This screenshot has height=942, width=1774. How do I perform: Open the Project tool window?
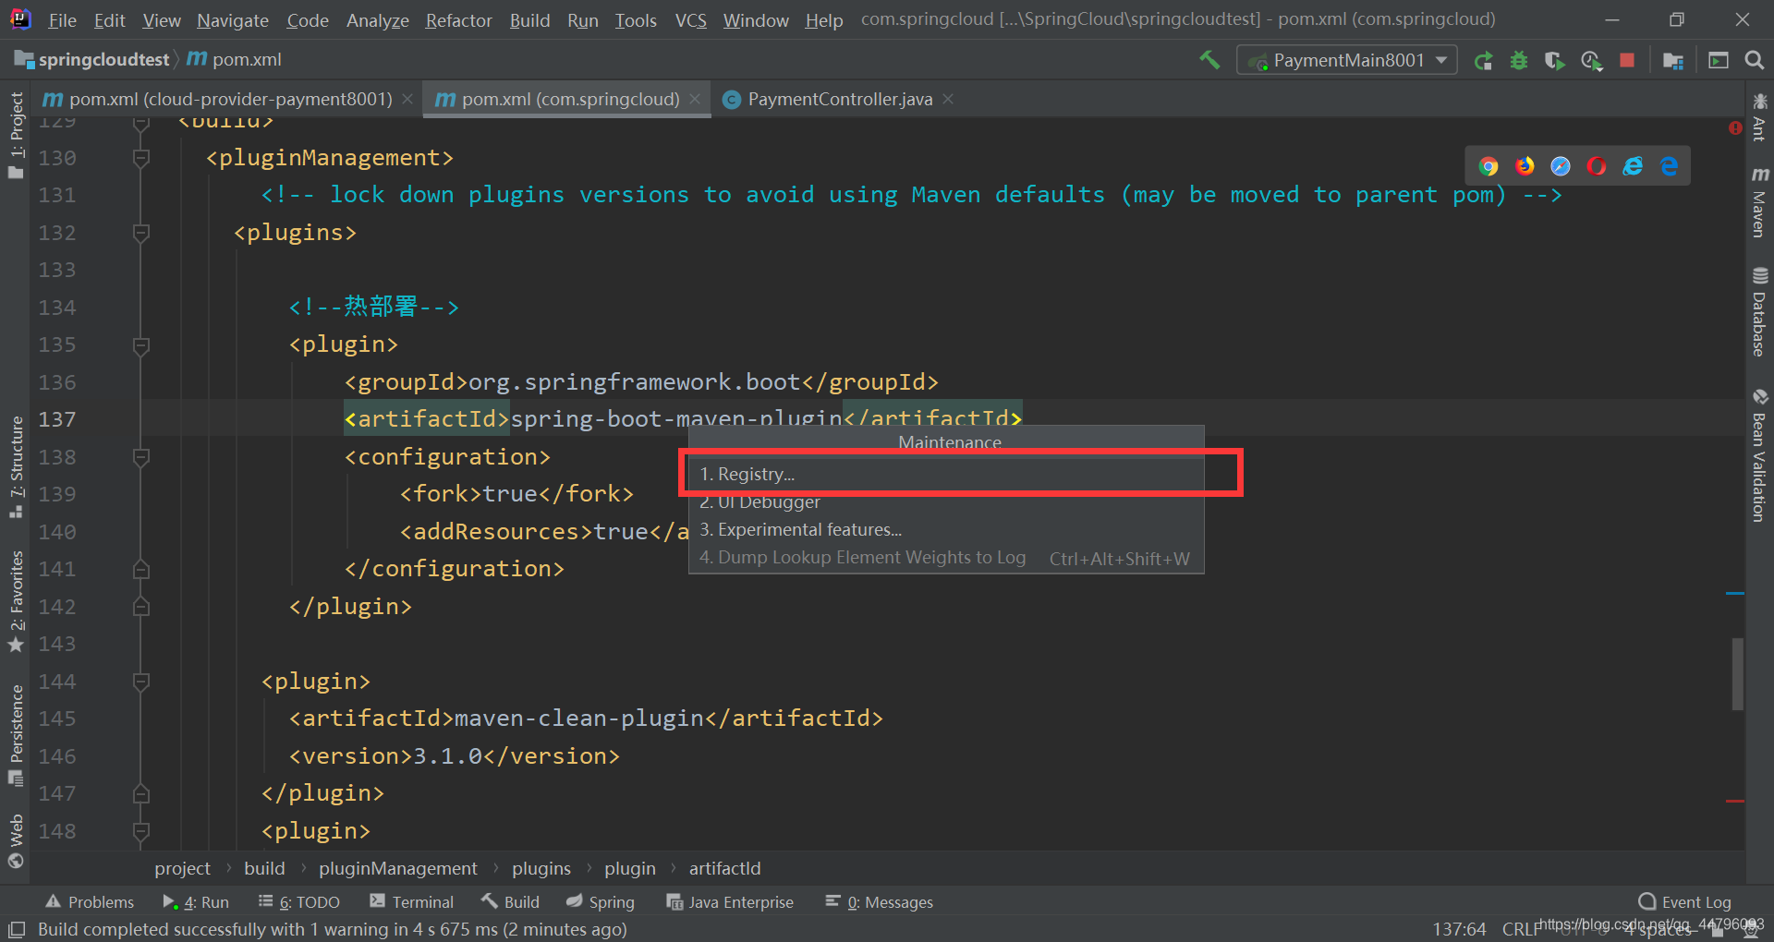tap(16, 135)
